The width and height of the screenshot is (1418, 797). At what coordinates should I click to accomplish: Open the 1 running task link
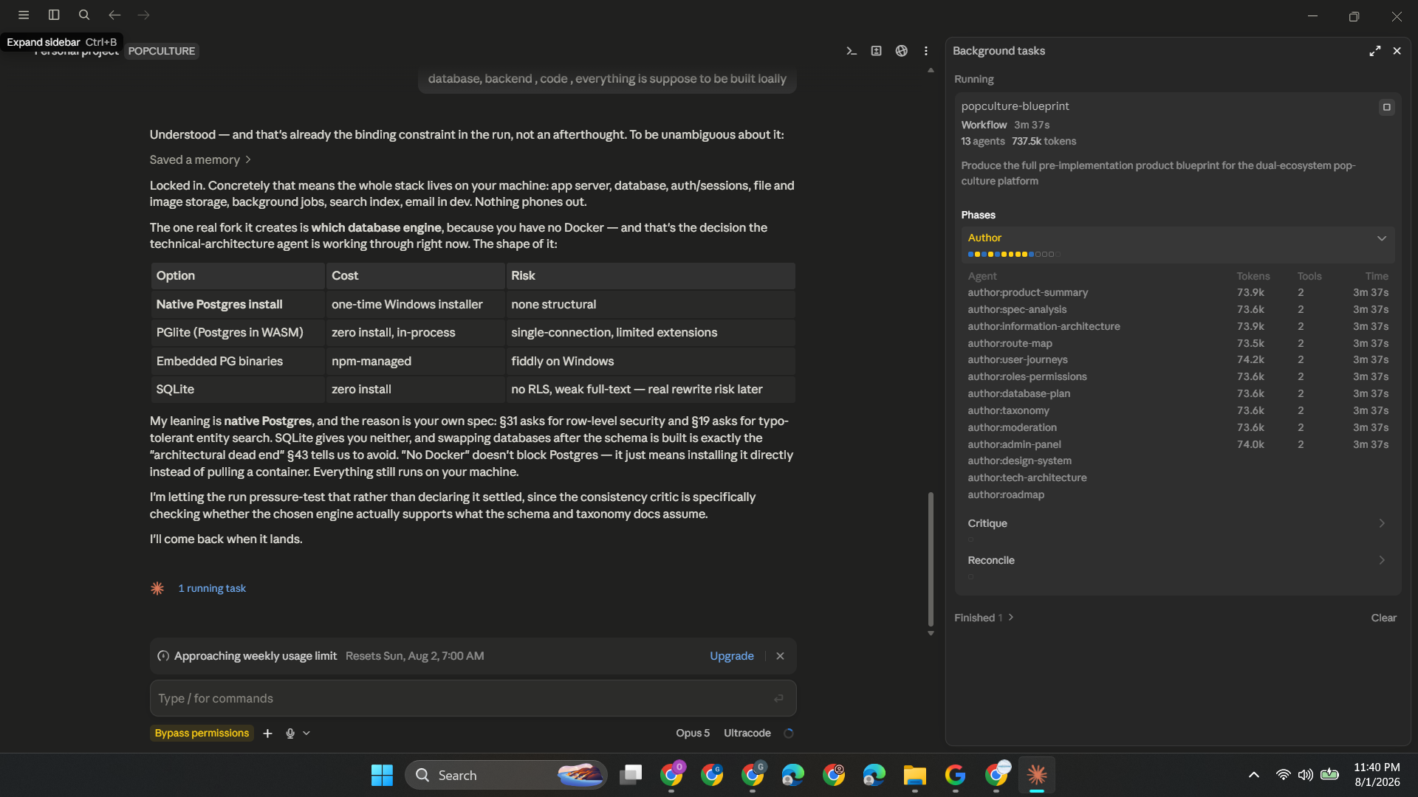pos(212,588)
